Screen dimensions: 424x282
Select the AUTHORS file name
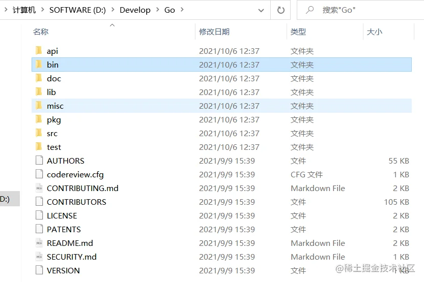(x=66, y=161)
